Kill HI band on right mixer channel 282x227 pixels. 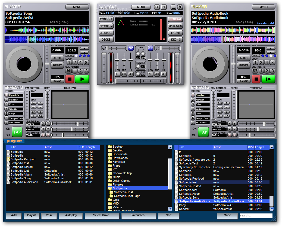[164, 74]
